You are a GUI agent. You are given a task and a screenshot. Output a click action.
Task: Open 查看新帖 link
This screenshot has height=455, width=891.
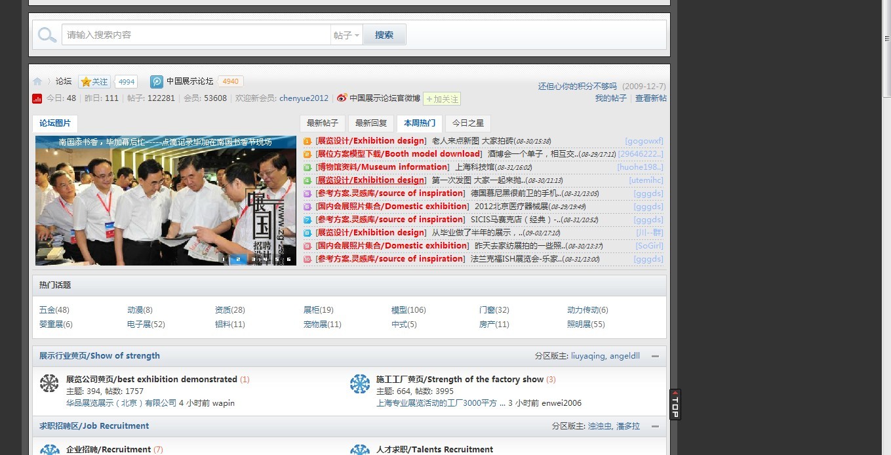[x=651, y=98]
